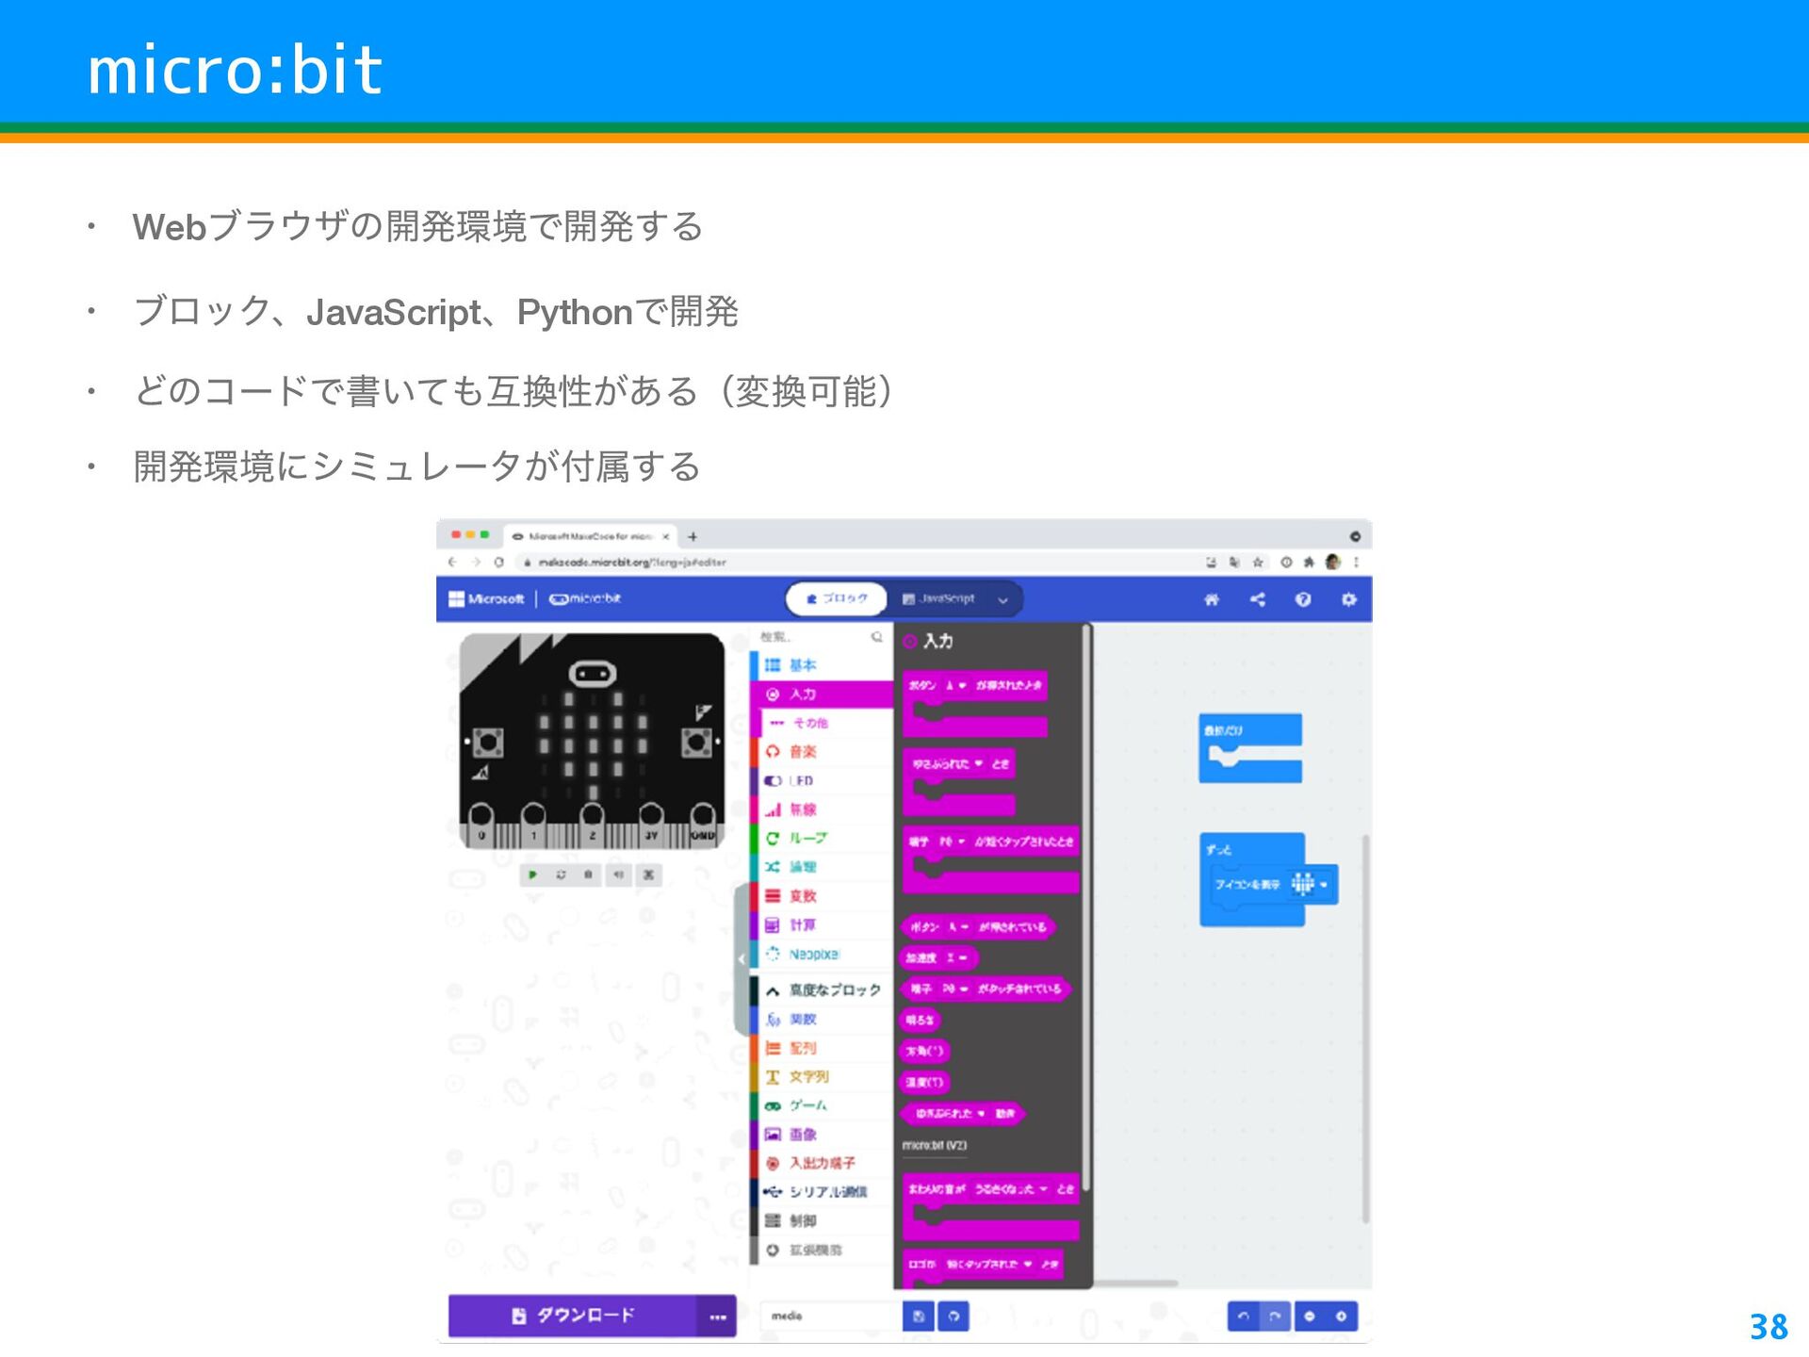Image resolution: width=1809 pixels, height=1357 pixels.
Task: Open icon picker dropdown in アイコンを表示 block
Action: pyautogui.click(x=1310, y=884)
